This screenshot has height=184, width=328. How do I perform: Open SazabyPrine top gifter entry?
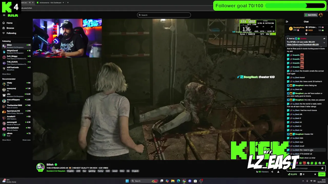tap(297, 29)
